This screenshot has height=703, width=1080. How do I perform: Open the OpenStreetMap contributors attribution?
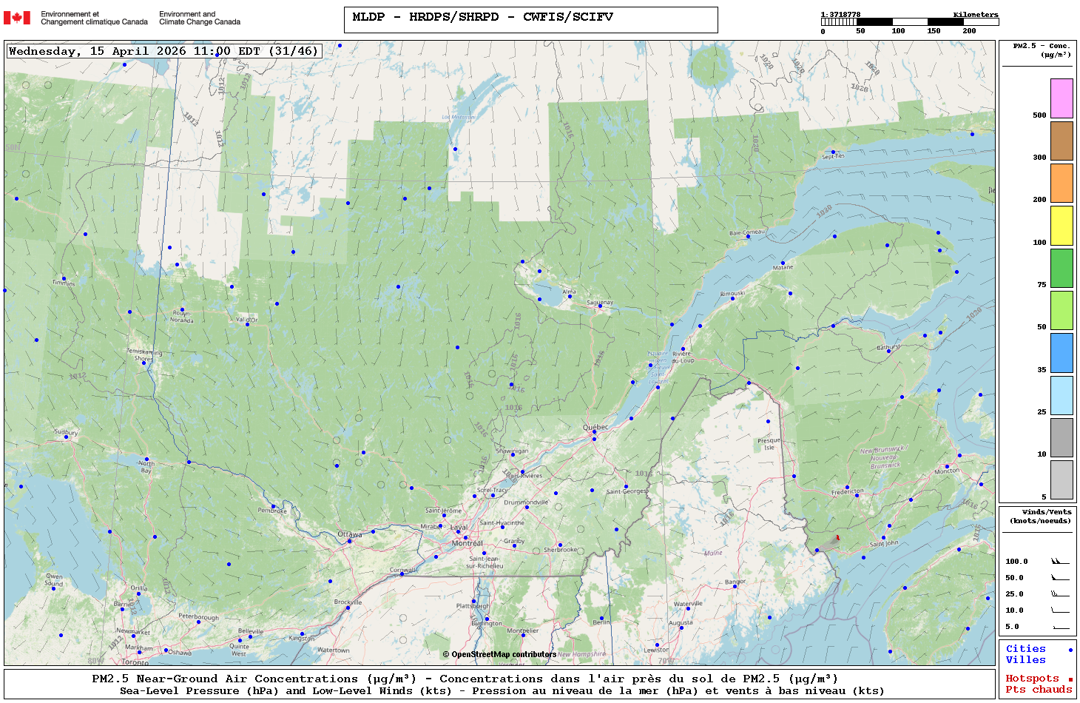(x=499, y=654)
